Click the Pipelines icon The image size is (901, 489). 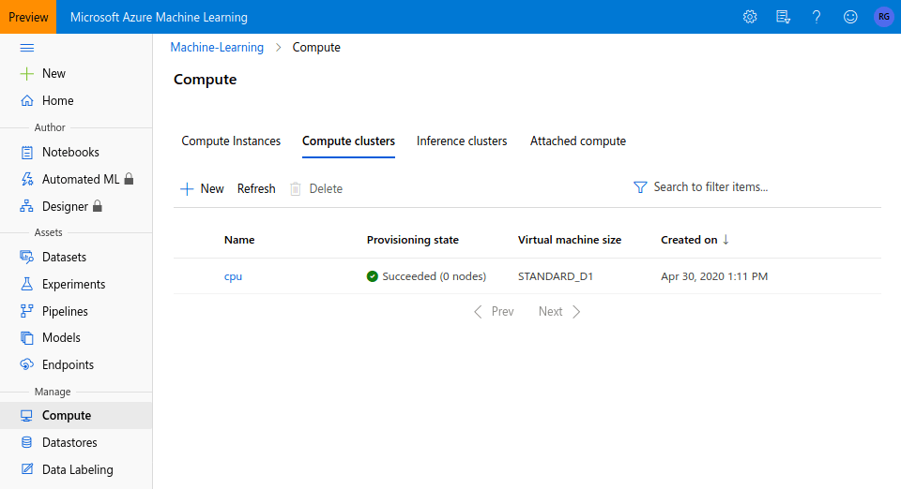(x=27, y=311)
